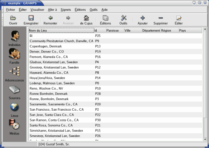Select San Ramon, Conta Costa Co., CA
Image resolution: width=209 pixels, height=148 pixels.
pos(115,120)
